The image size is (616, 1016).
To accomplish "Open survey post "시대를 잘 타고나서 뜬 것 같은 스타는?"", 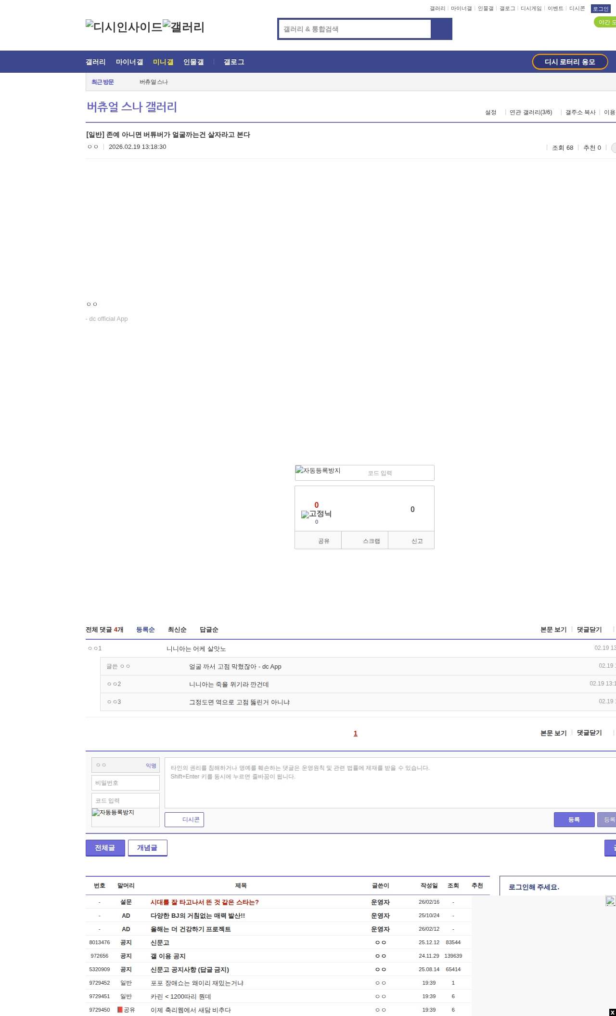I will click(x=205, y=902).
